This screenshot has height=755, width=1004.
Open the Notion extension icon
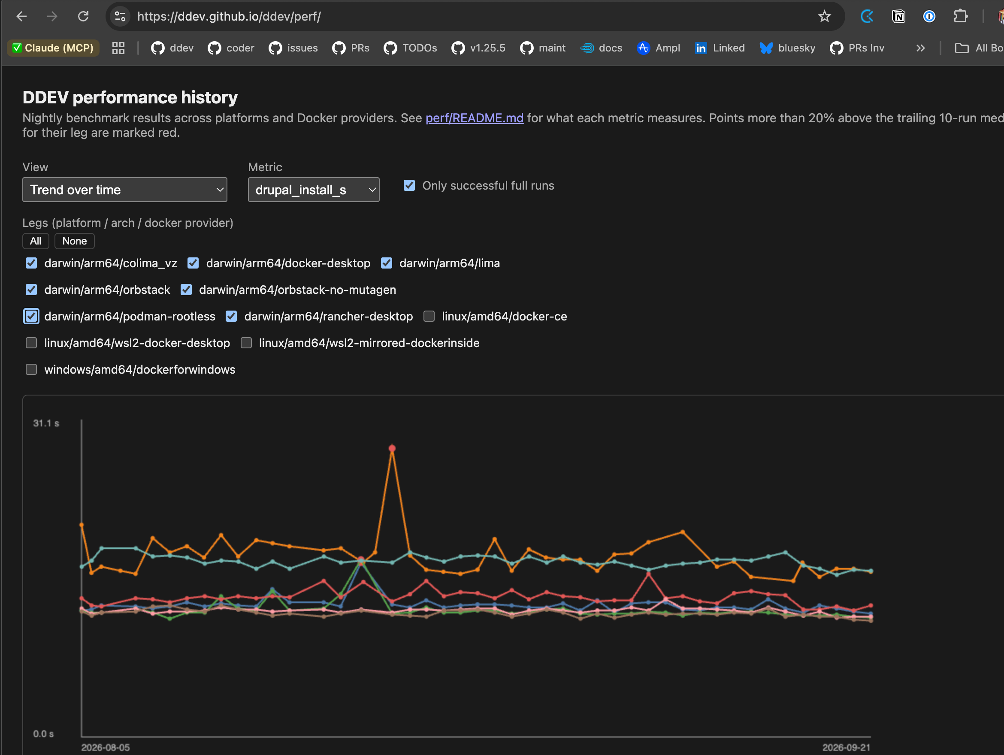click(x=898, y=16)
